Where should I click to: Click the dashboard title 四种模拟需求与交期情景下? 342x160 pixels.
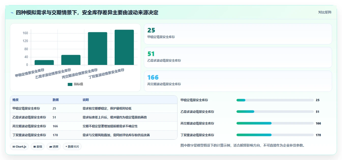point(87,13)
